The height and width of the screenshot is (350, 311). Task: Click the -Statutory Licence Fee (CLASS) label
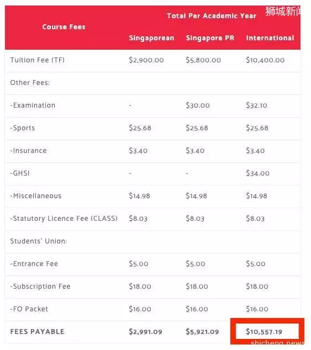(x=64, y=218)
